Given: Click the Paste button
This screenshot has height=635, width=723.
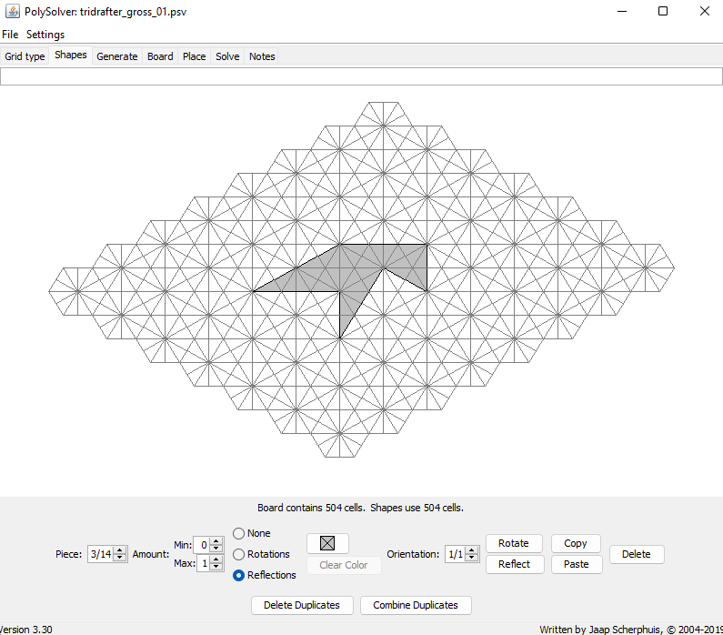Looking at the screenshot, I should point(577,564).
